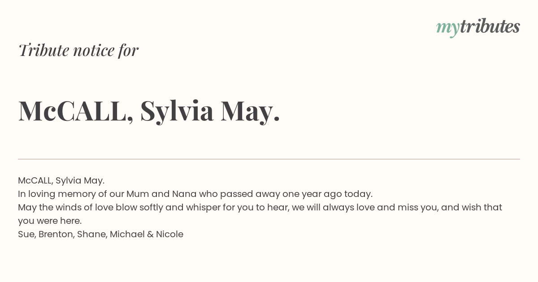Click the name "Brenton" in the signature
538x282 pixels.
pos(56,234)
